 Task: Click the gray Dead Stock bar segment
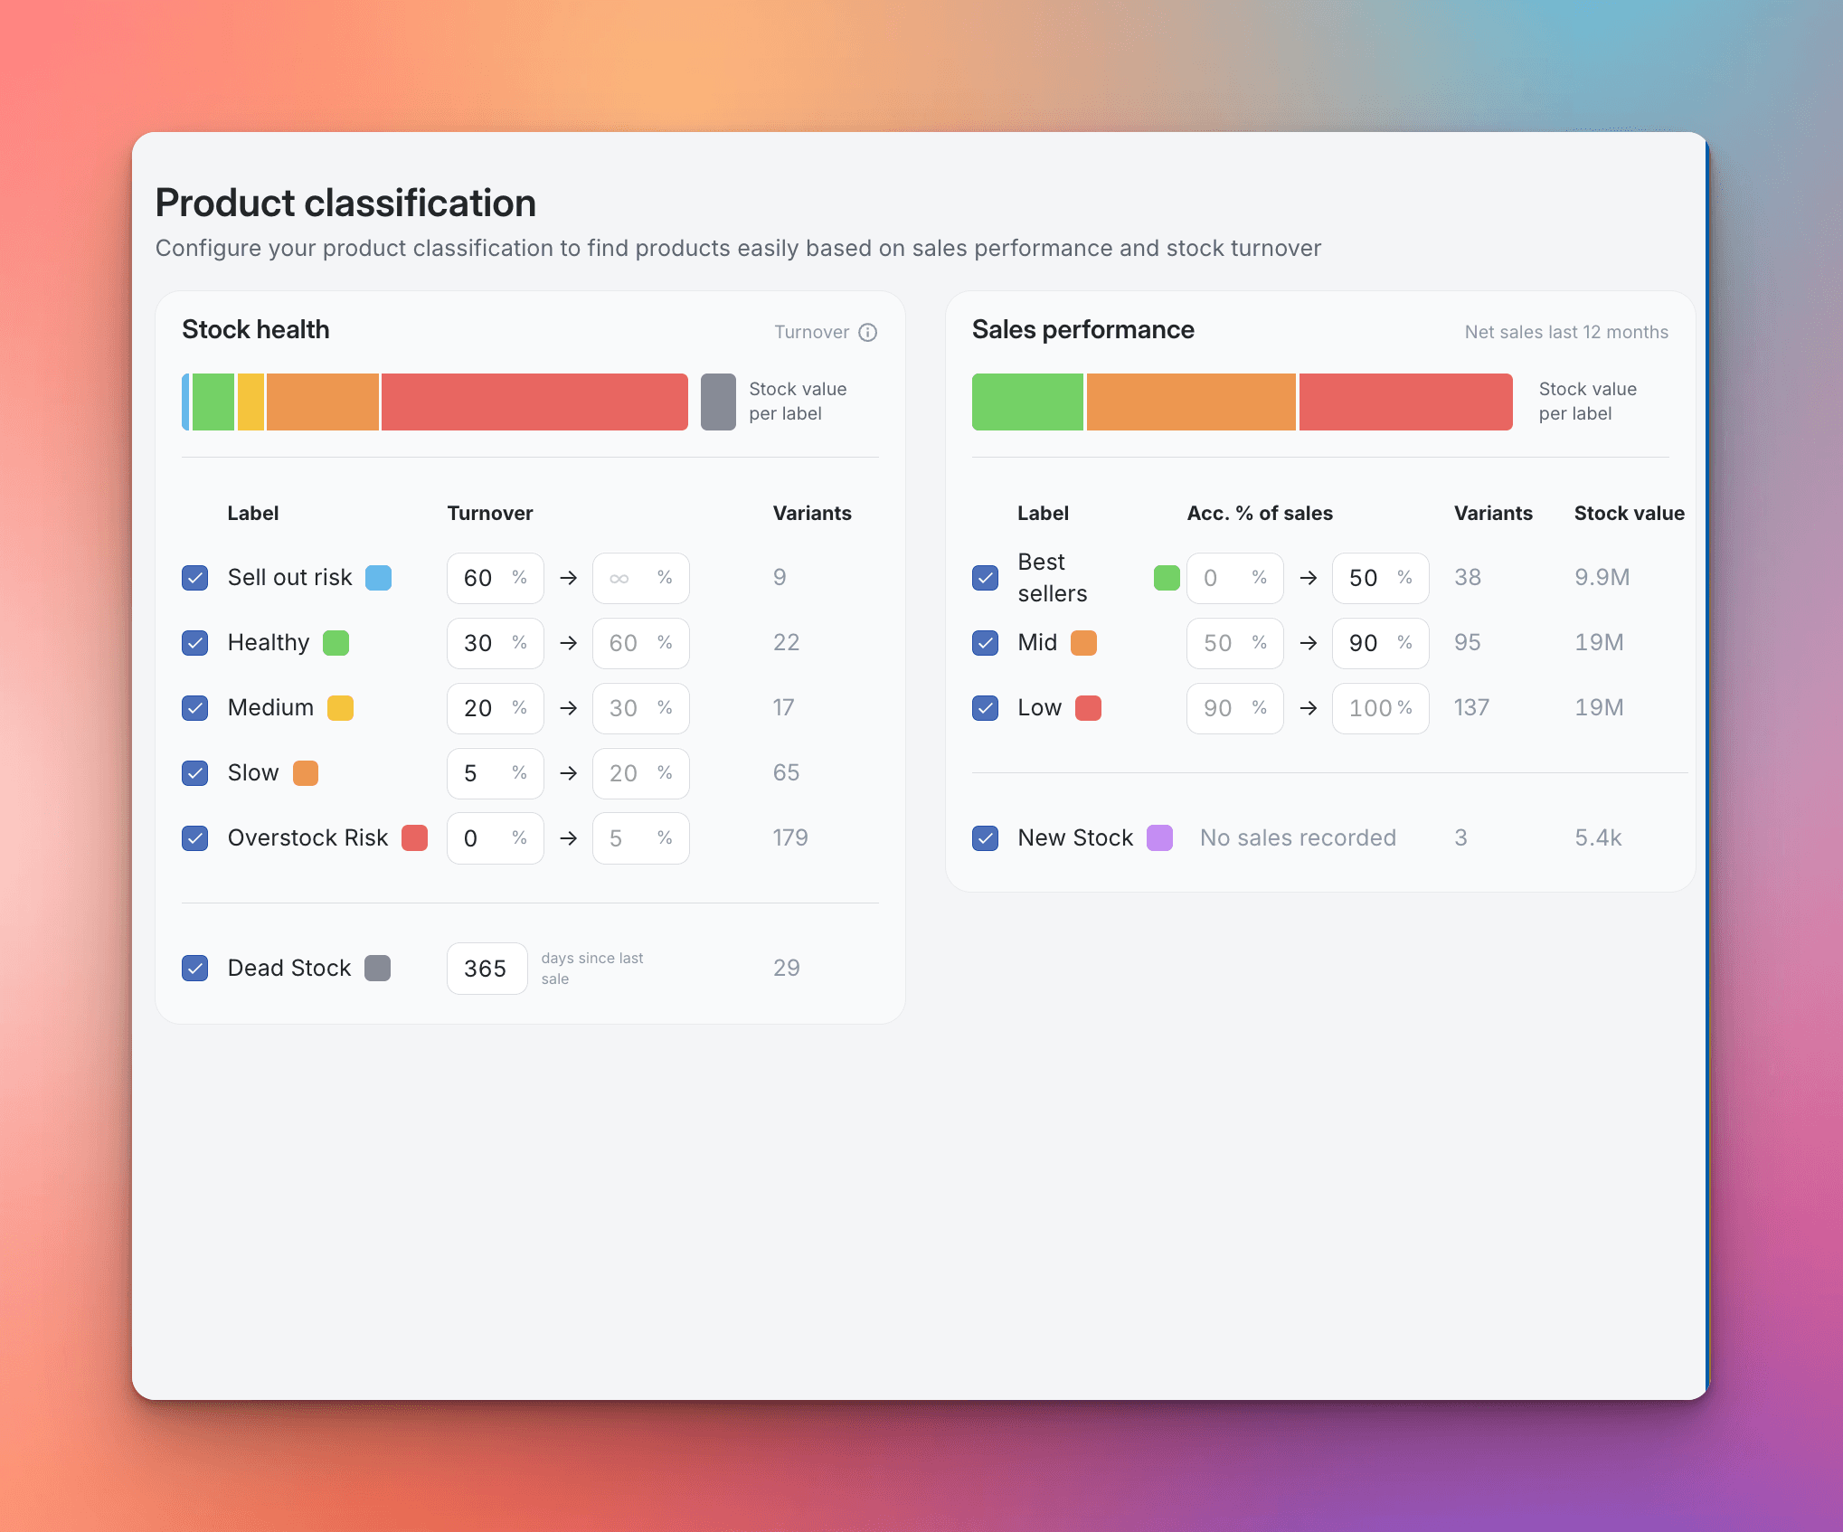(718, 402)
